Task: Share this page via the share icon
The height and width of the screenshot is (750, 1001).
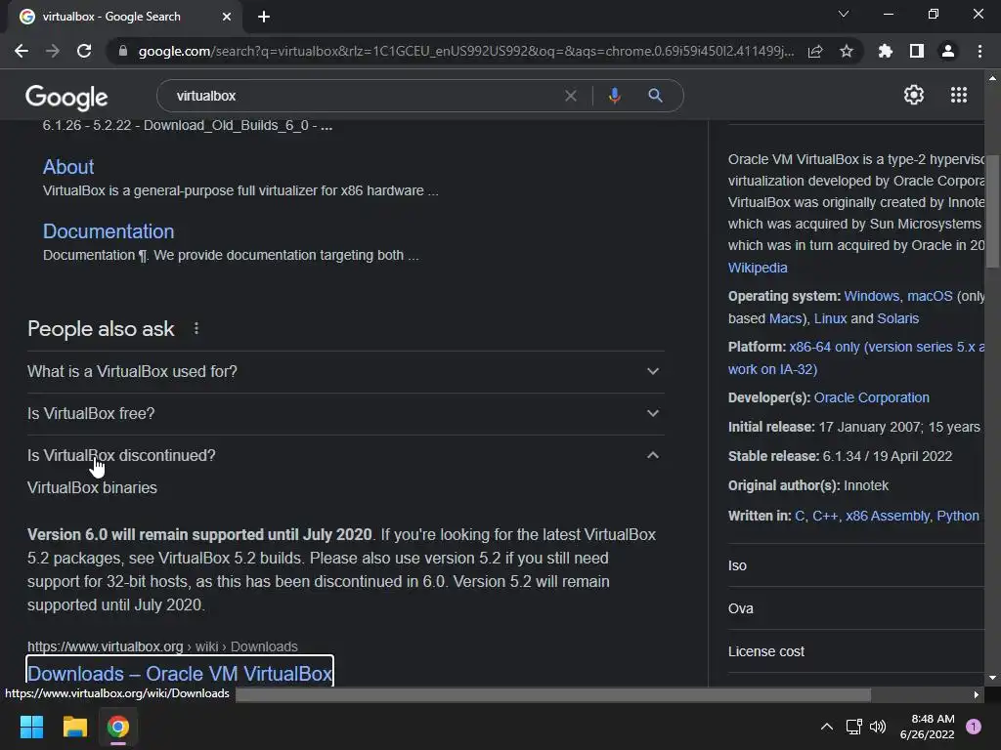Action: coord(815,51)
